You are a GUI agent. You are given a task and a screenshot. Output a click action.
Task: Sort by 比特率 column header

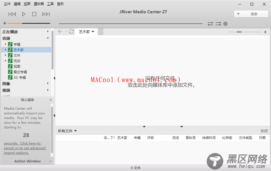click(x=227, y=138)
